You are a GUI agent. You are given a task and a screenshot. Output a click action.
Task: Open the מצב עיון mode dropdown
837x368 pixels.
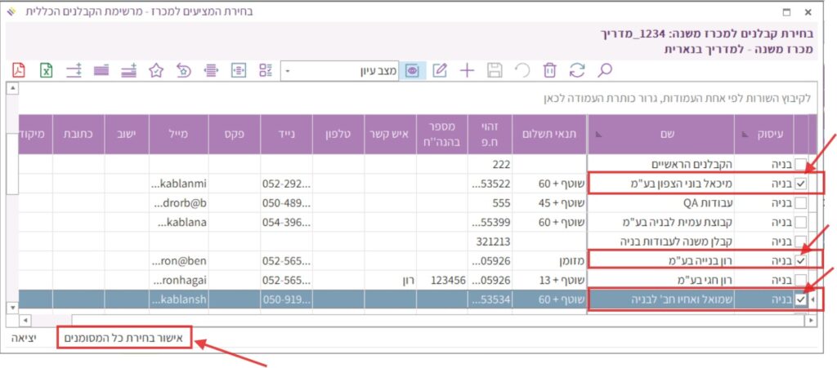pos(288,71)
